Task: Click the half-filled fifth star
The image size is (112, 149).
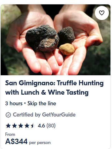Action: 33,126
